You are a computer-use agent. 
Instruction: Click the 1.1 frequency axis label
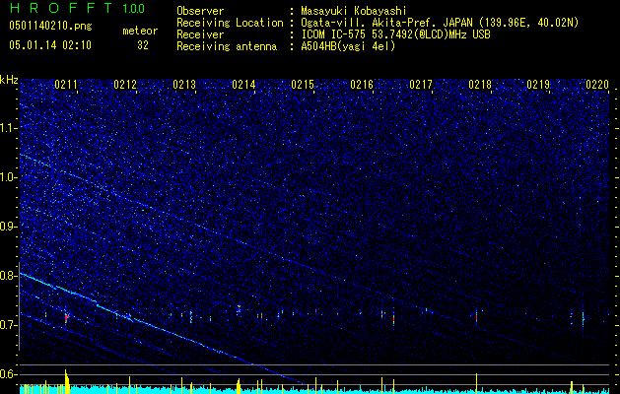(x=9, y=128)
